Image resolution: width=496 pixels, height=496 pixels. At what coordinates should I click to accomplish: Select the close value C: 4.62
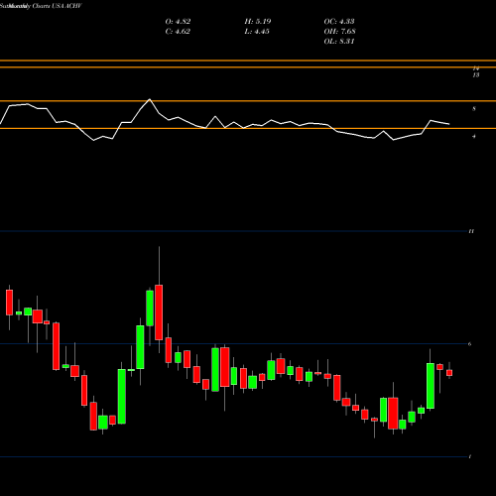(178, 32)
